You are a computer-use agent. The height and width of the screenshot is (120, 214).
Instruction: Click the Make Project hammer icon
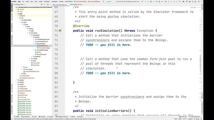[103, 1]
